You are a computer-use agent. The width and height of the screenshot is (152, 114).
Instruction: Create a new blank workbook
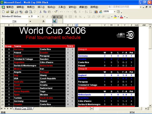tap(3, 12)
